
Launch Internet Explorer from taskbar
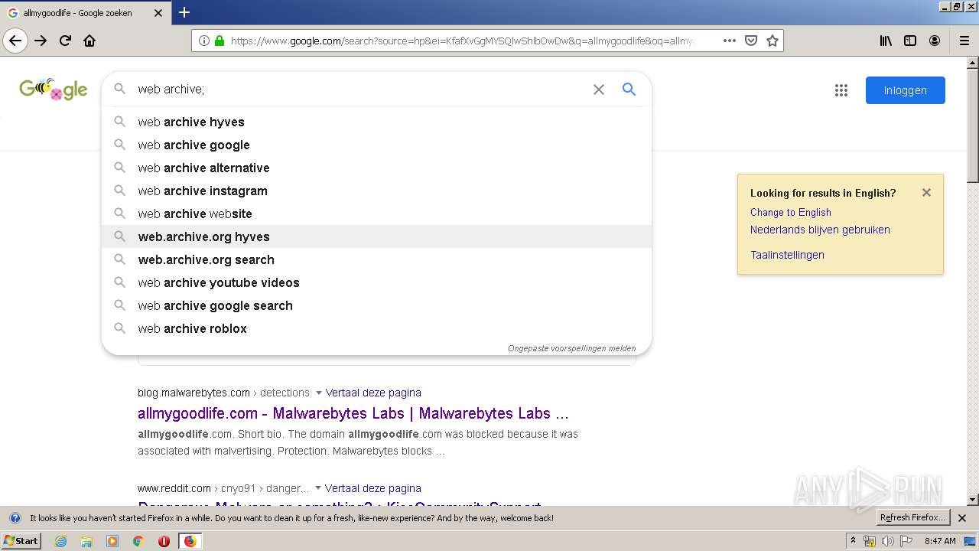point(60,541)
